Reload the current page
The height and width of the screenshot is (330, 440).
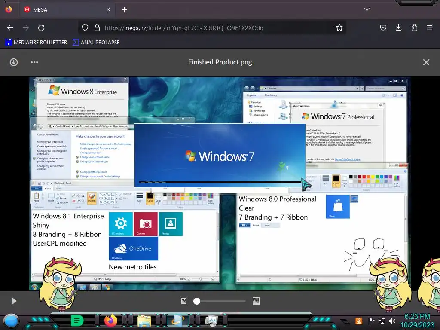tap(41, 28)
